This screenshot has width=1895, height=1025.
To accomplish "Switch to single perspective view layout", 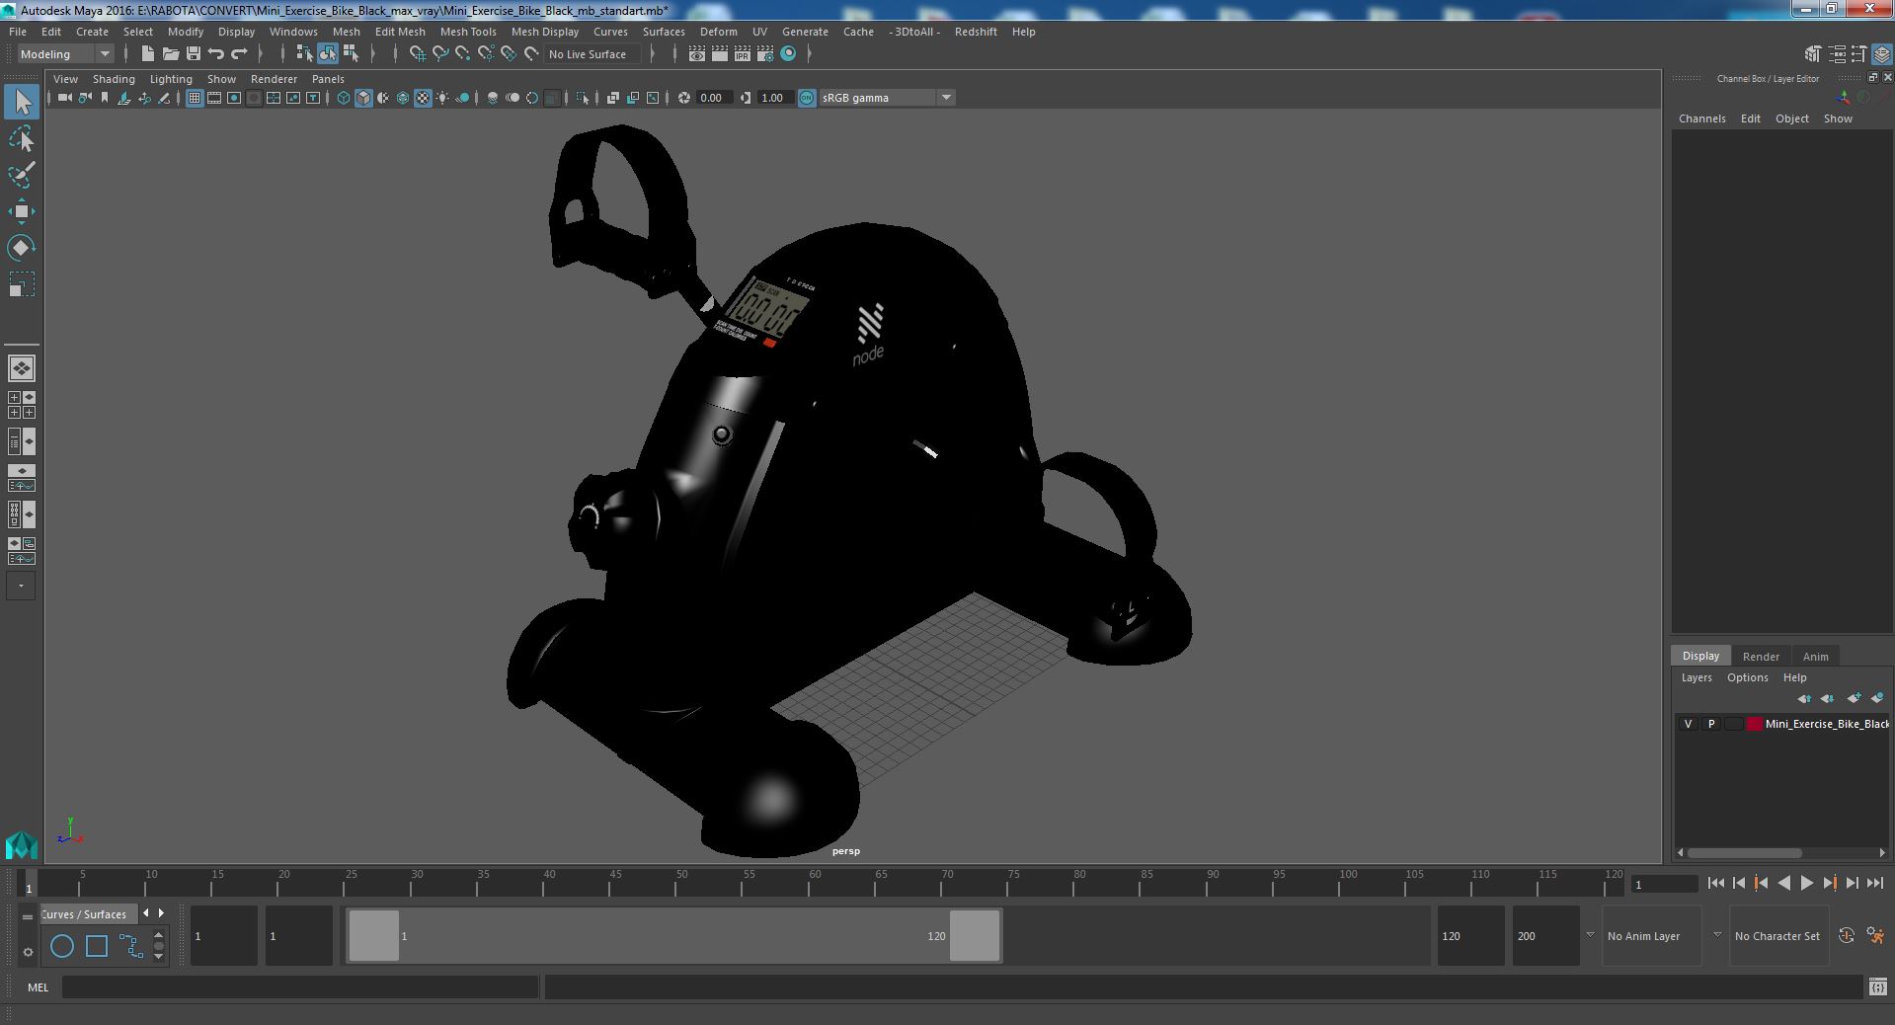I will tap(22, 368).
